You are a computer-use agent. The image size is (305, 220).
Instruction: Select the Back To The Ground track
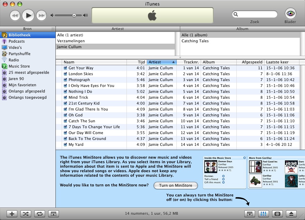tap(177, 139)
